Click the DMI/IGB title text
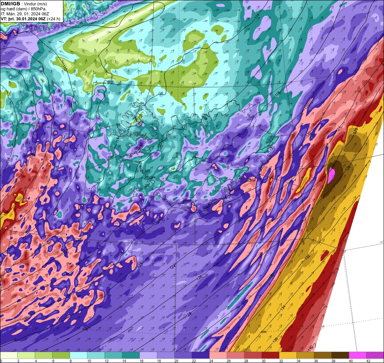The image size is (384, 363). coord(10,4)
